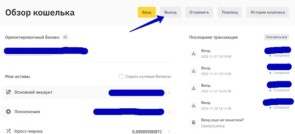Click the 15:19:50 deposit download icon
This screenshot has height=134, width=295.
click(x=193, y=53)
